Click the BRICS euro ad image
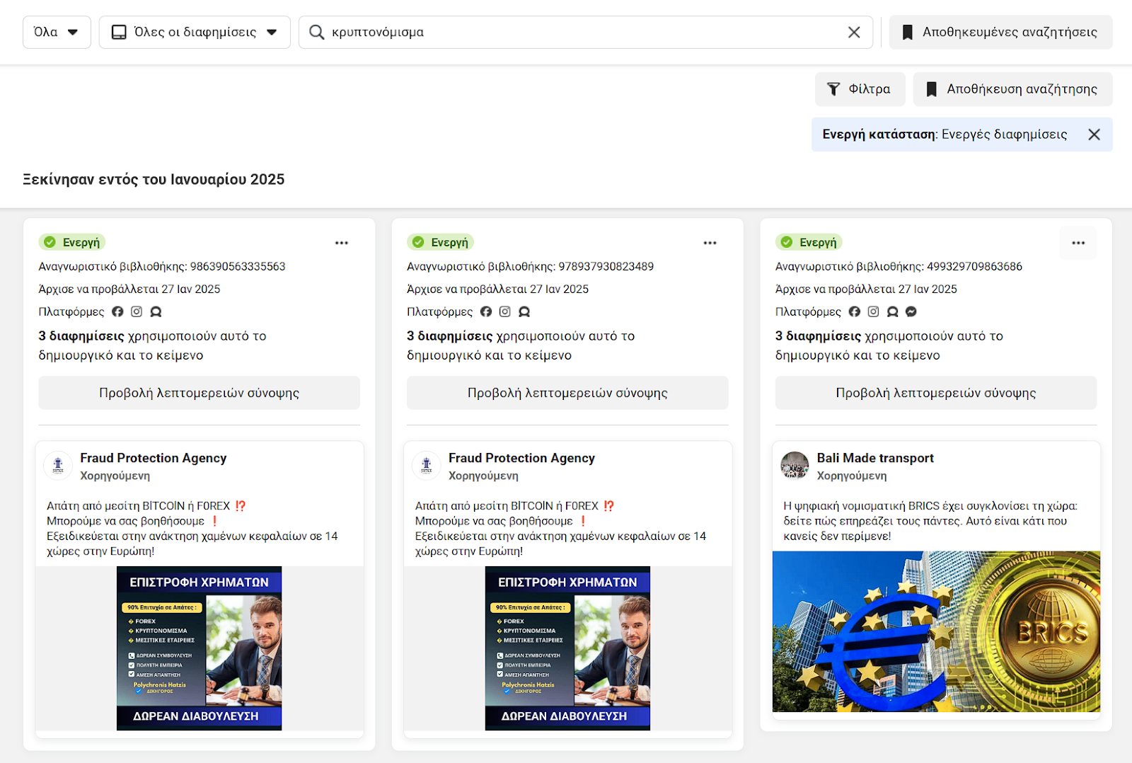Screen dimensions: 1132x763 point(935,631)
